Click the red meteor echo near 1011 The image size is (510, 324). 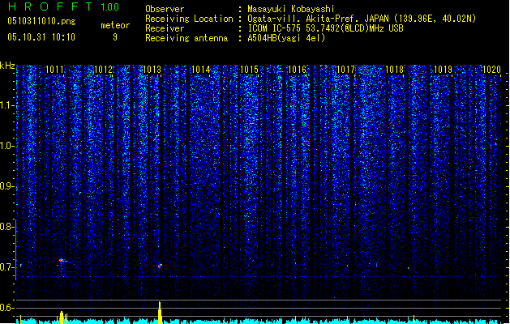62,261
